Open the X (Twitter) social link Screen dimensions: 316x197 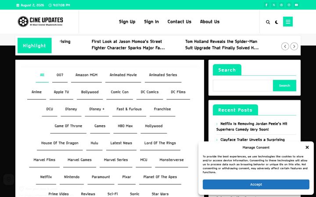(274, 5)
